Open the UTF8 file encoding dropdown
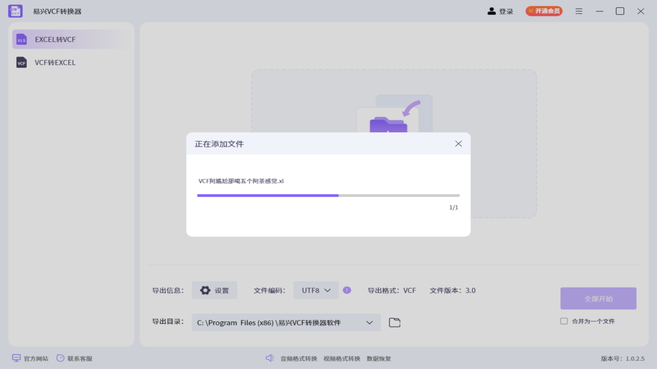The image size is (657, 369). [316, 290]
